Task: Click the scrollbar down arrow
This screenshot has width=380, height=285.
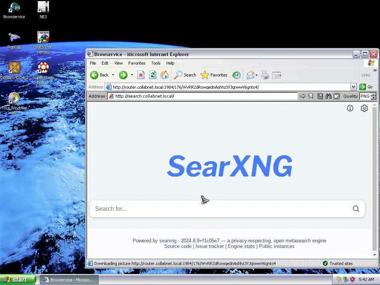Action: 375,255
